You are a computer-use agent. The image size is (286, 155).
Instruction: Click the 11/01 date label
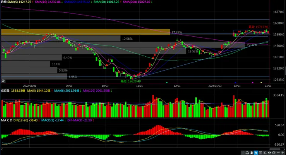coord(140,86)
